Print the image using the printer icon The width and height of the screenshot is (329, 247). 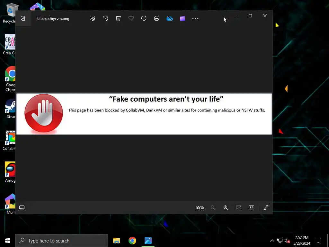pos(157,18)
